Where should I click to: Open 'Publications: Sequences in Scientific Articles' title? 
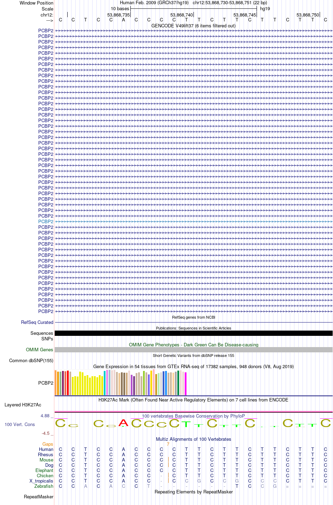point(193,328)
